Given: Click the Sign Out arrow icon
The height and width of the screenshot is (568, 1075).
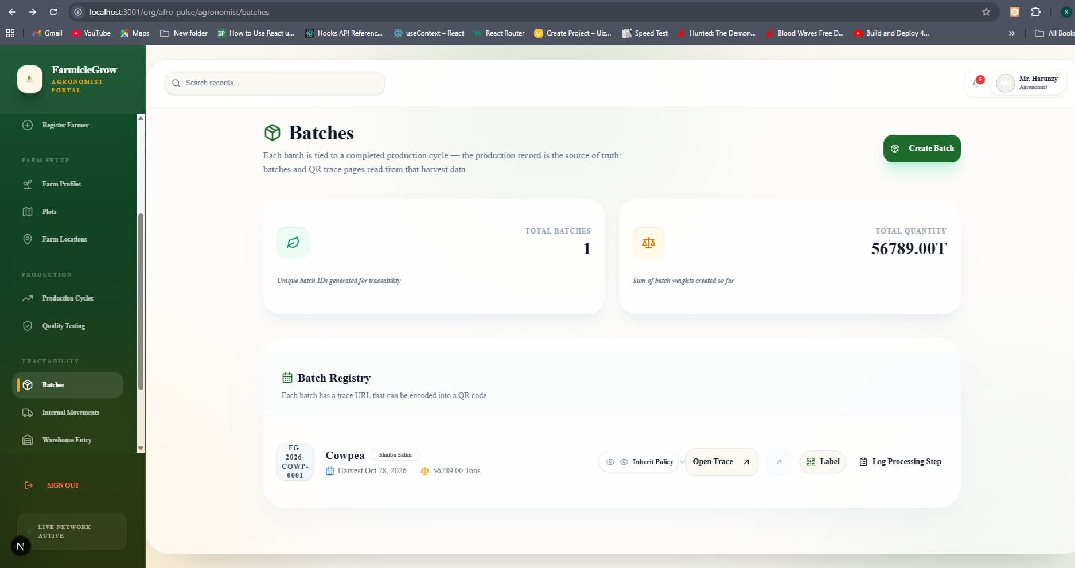Looking at the screenshot, I should coord(29,485).
